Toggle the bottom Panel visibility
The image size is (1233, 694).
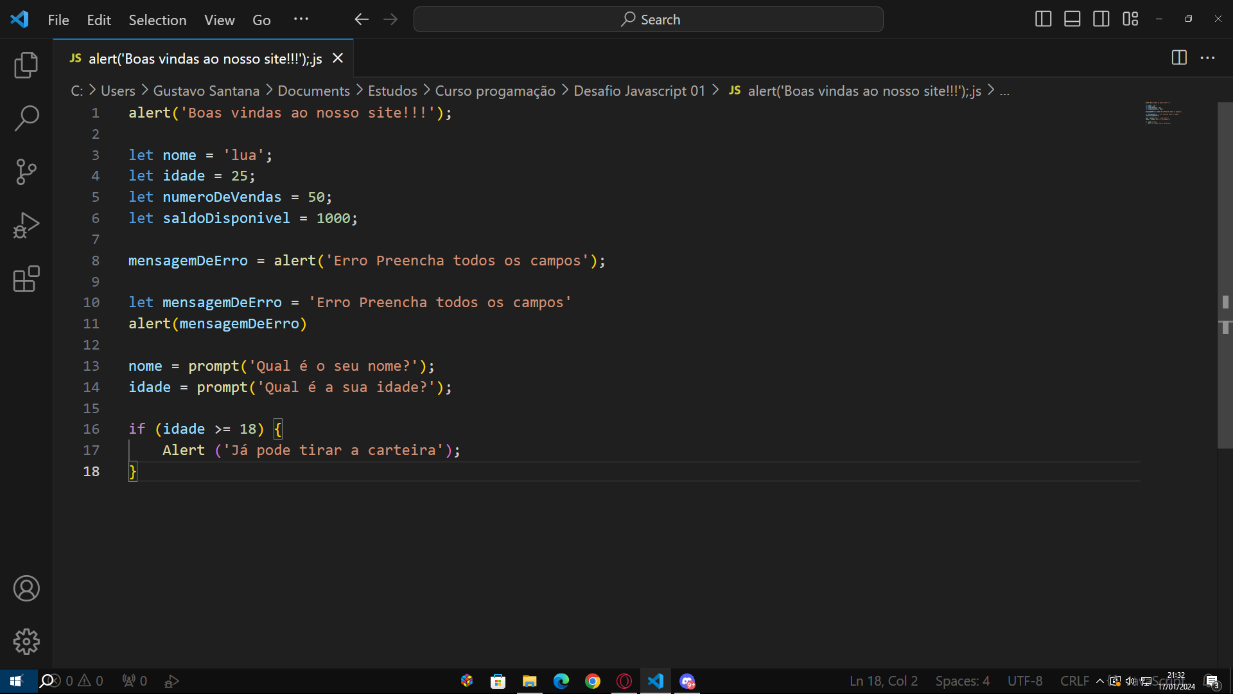pyautogui.click(x=1072, y=19)
